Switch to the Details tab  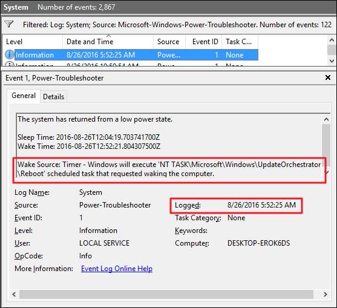53,97
